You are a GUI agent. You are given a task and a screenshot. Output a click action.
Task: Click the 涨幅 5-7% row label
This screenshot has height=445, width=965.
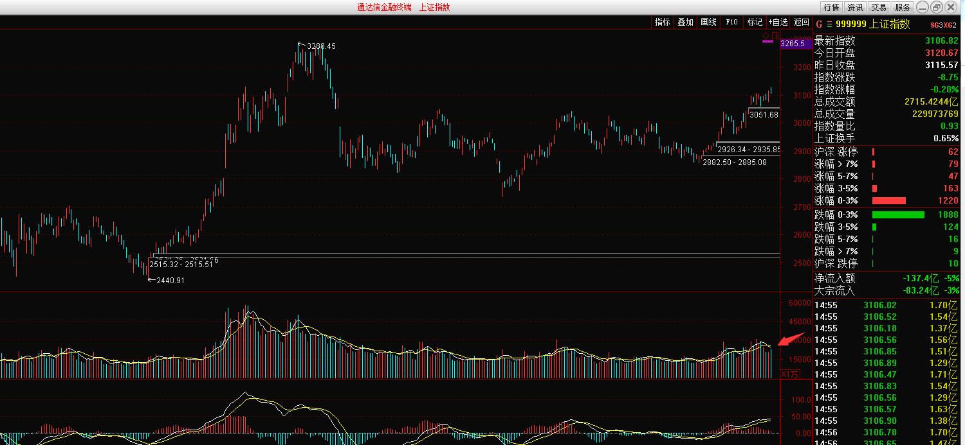[836, 176]
